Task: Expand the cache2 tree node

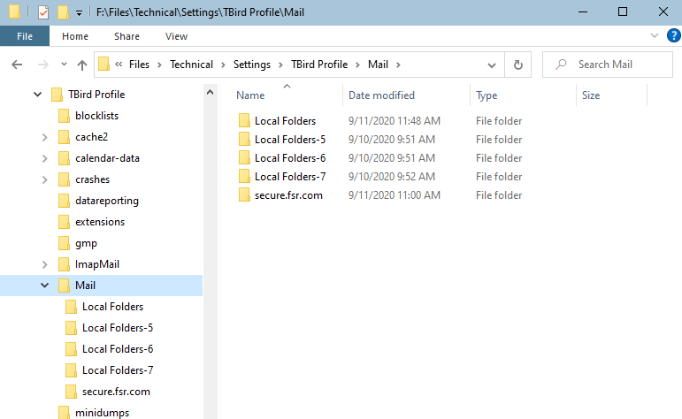Action: pyautogui.click(x=45, y=137)
